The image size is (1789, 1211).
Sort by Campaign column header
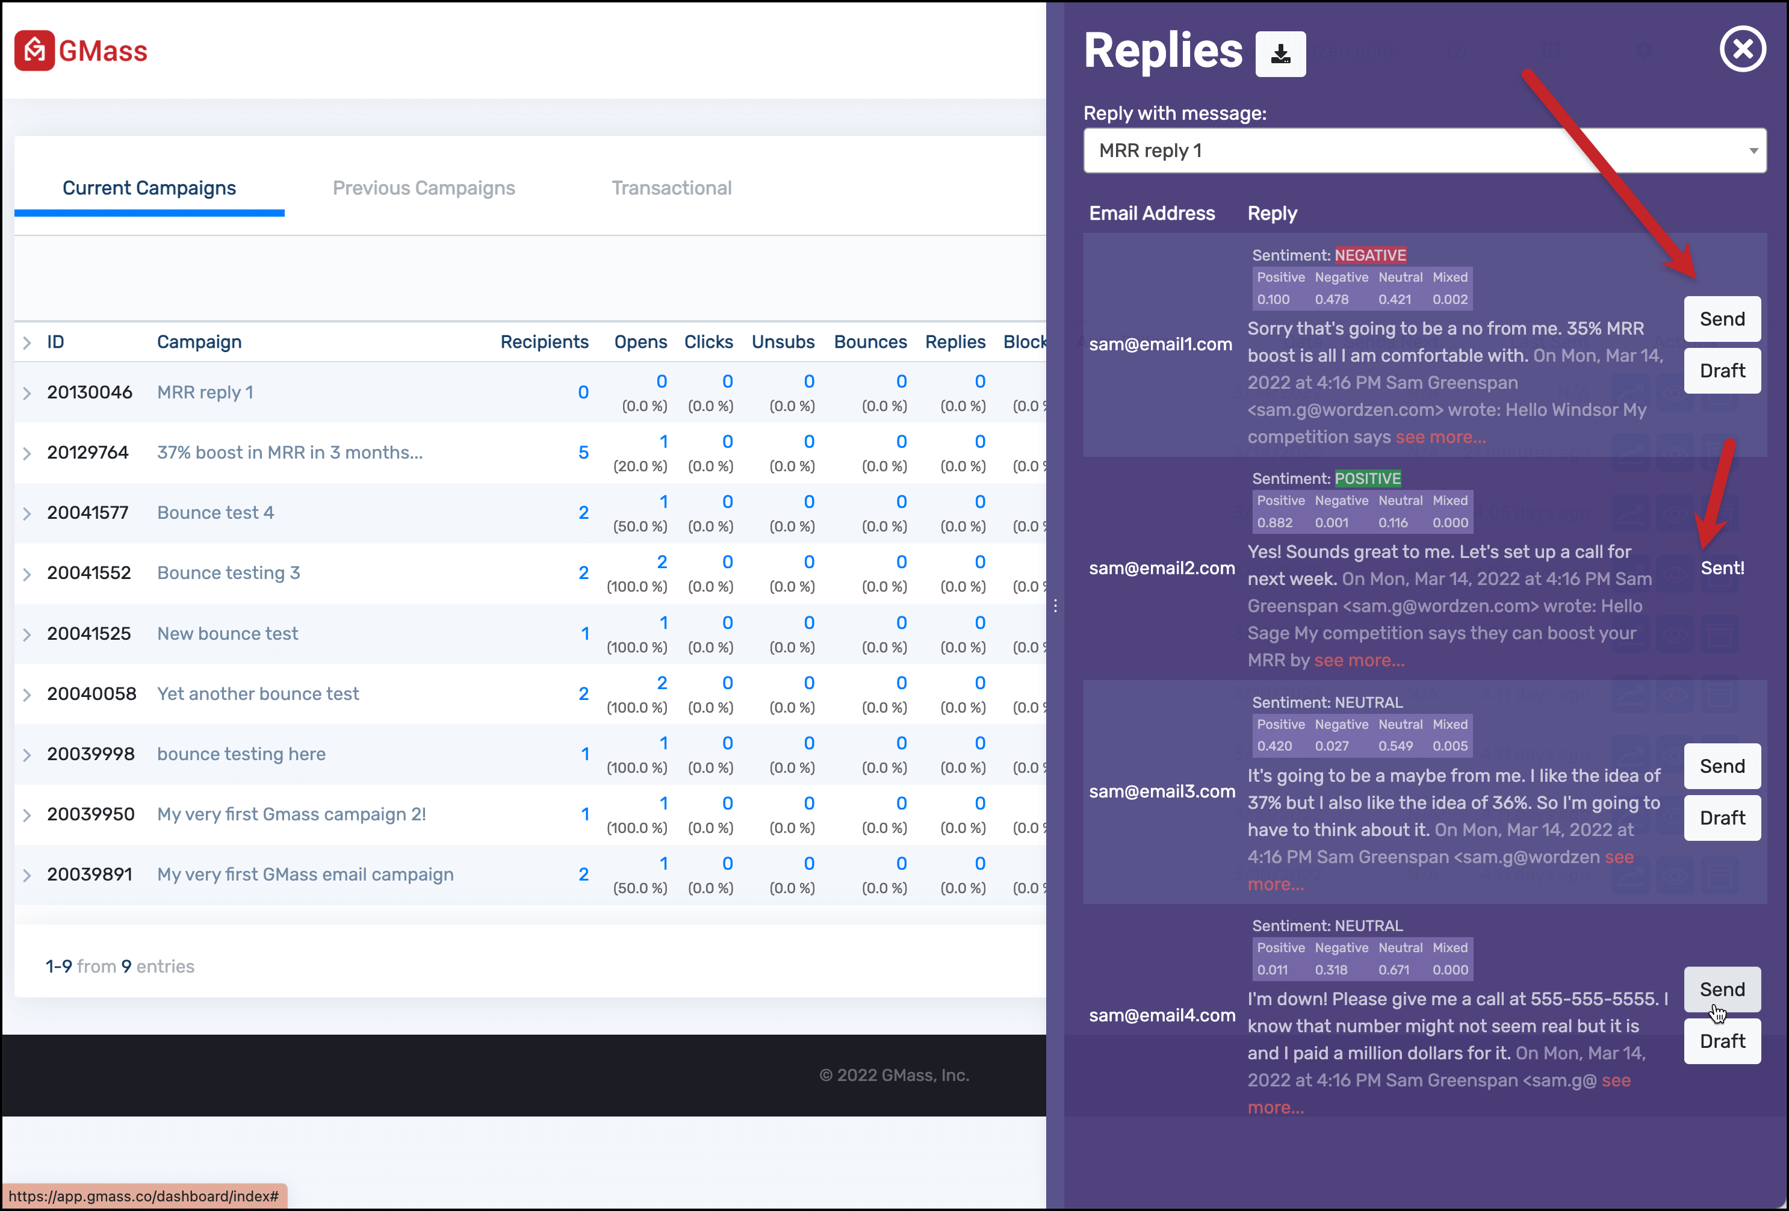[199, 342]
